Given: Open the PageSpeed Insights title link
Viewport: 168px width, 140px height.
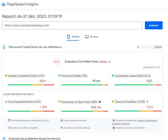Looking at the screenshot, I should pos(23,4).
